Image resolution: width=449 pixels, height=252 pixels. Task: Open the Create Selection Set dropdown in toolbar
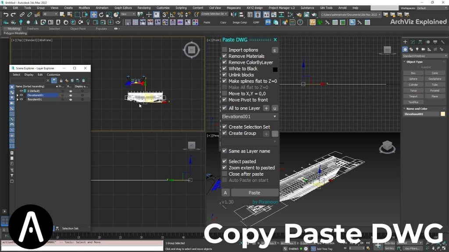214,14
